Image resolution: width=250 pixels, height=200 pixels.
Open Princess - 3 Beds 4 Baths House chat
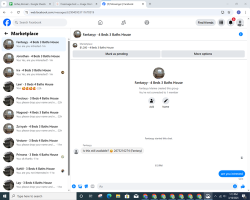(33, 156)
